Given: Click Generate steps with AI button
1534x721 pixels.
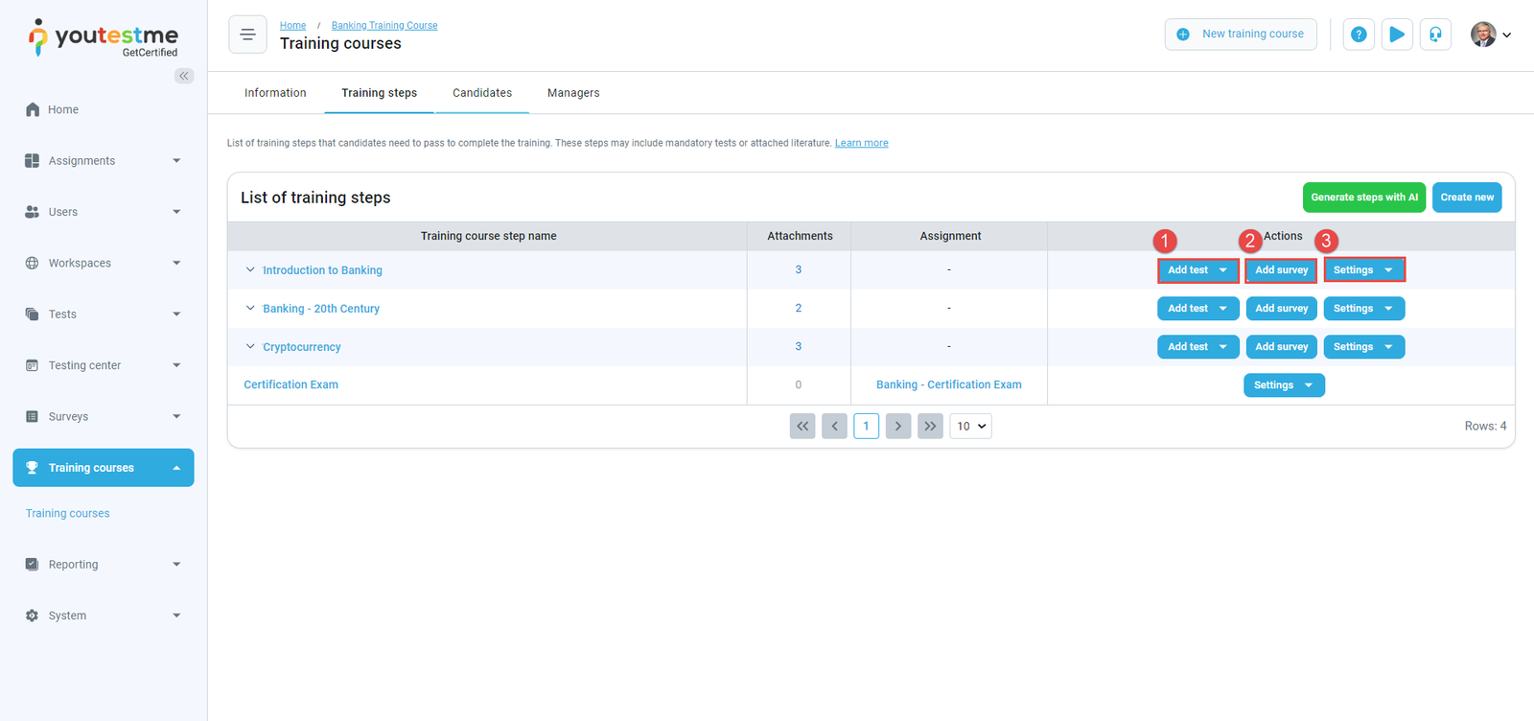Looking at the screenshot, I should pyautogui.click(x=1364, y=198).
